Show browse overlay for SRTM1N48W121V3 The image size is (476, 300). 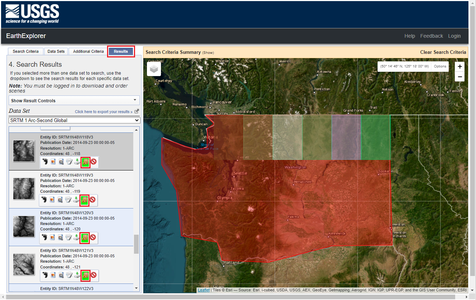pos(53,276)
